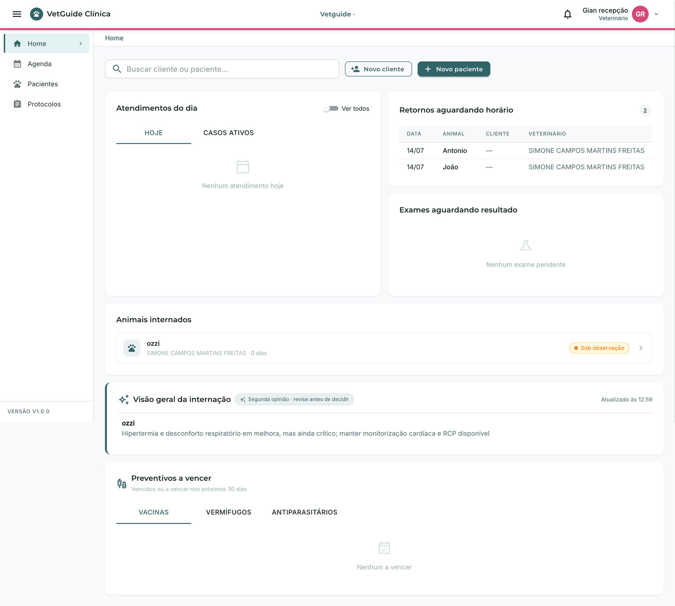Click the Novo cliente button
The height and width of the screenshot is (606, 675).
378,69
